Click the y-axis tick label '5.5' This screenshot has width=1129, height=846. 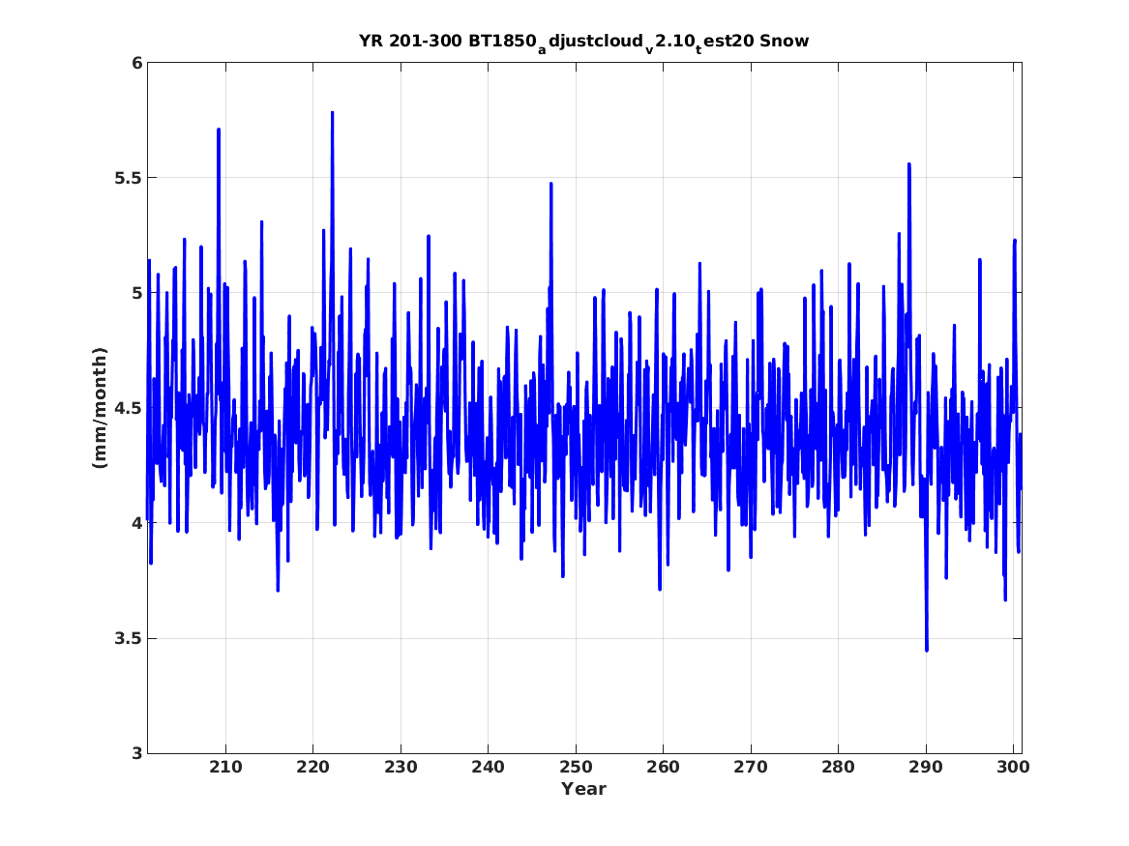[x=129, y=179]
